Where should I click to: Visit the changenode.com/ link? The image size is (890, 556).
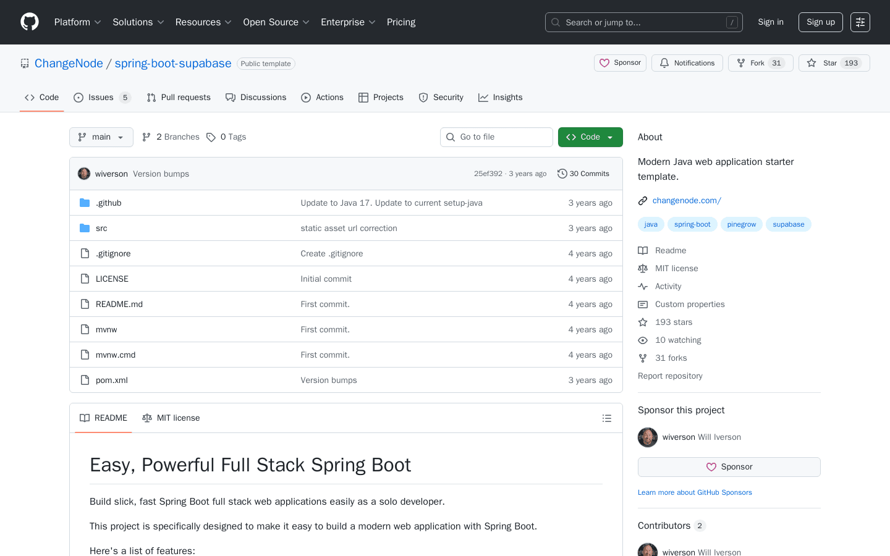[x=686, y=200]
